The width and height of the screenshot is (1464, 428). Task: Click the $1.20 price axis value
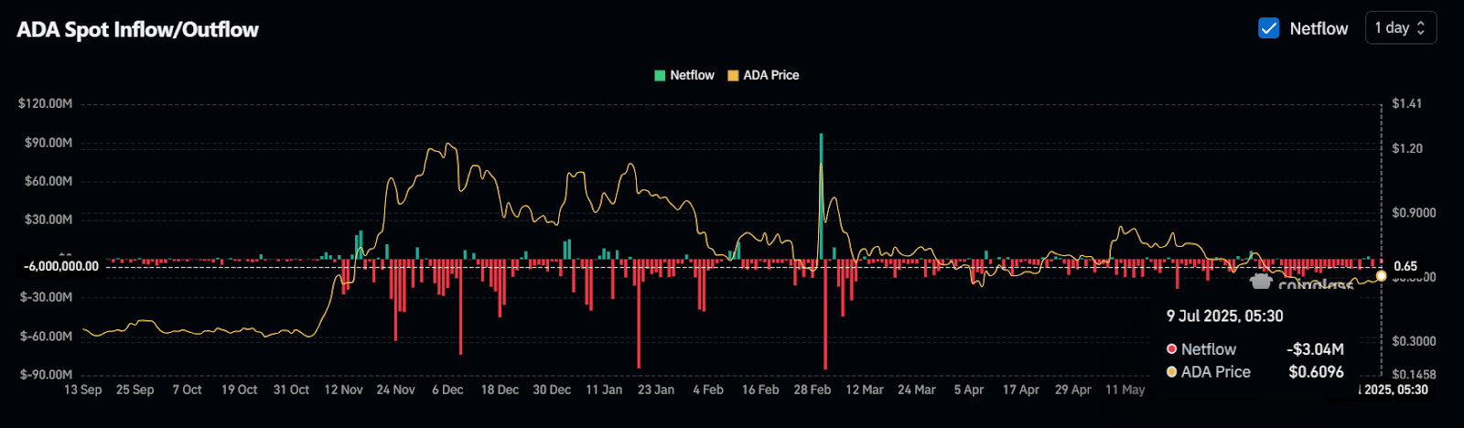tap(1407, 148)
